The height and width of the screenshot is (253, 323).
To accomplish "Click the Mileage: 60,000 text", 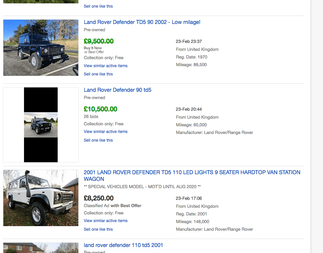I will 191,125.
